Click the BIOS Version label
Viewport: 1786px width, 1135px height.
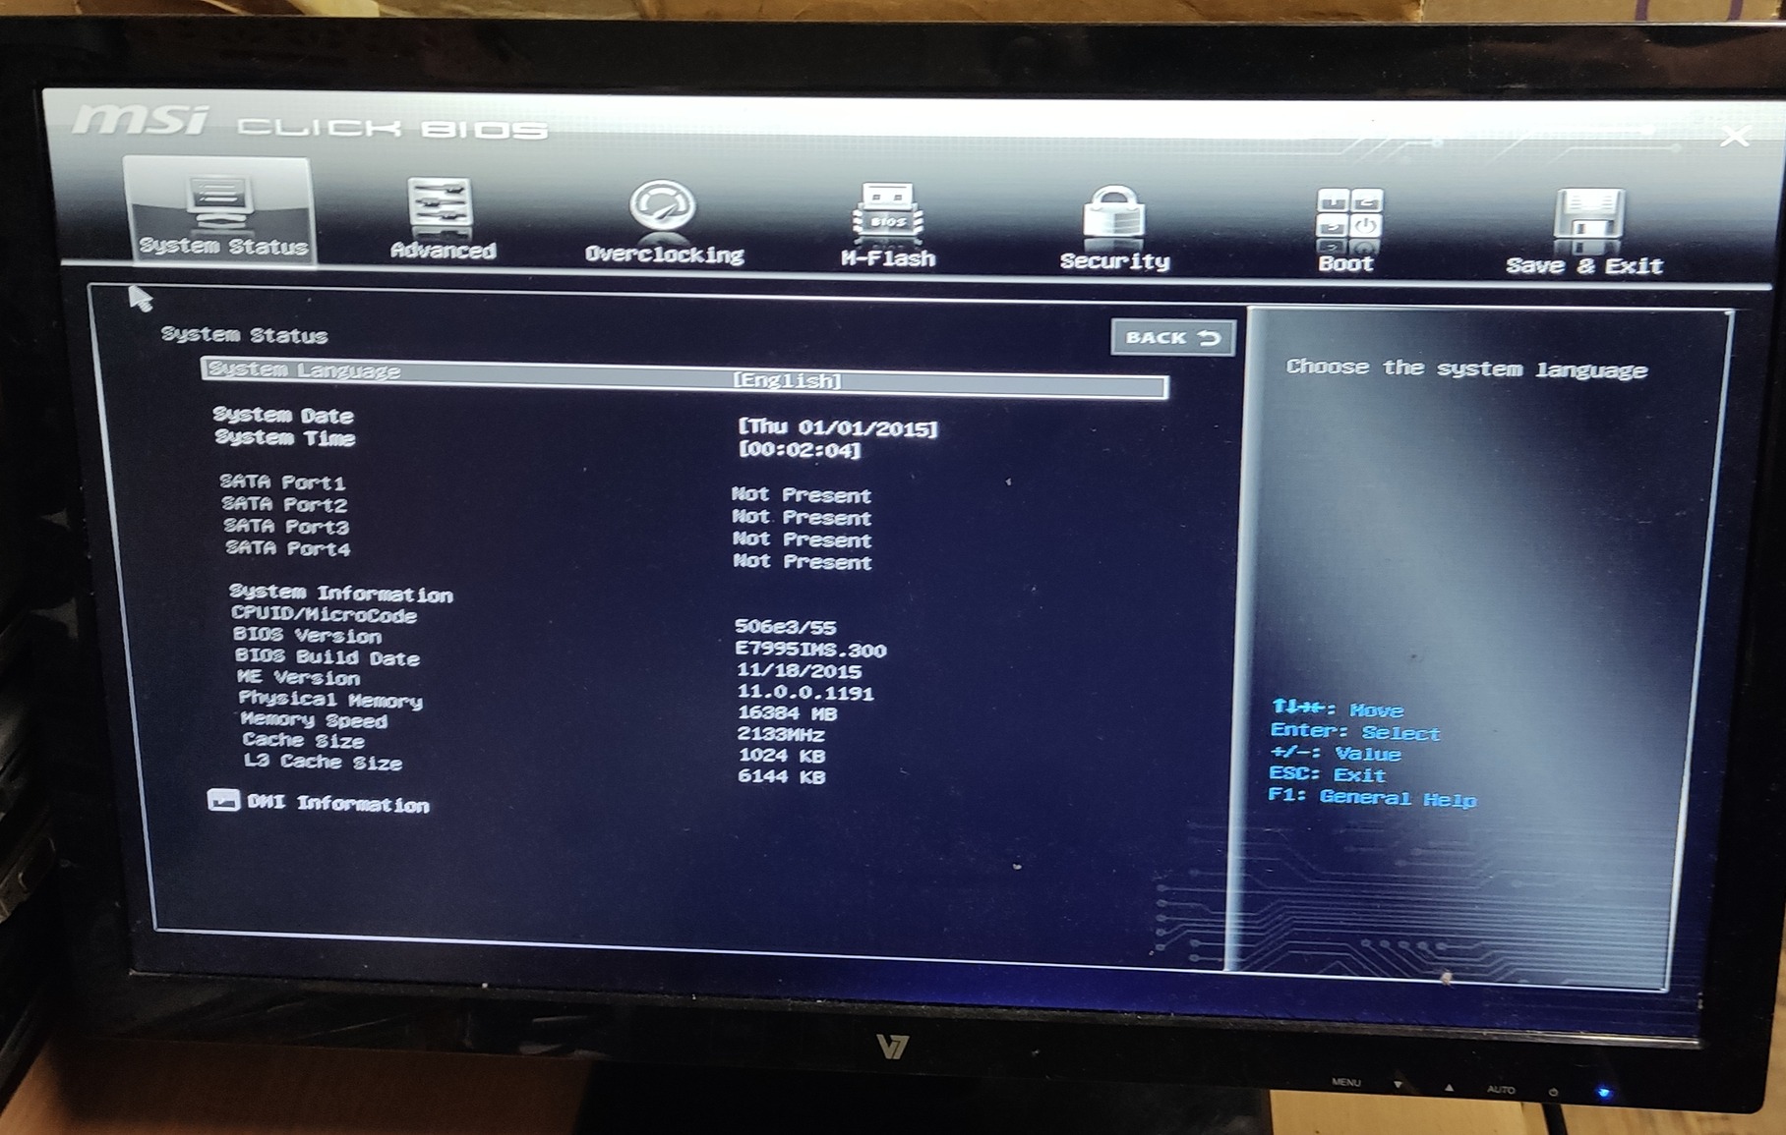pos(308,636)
